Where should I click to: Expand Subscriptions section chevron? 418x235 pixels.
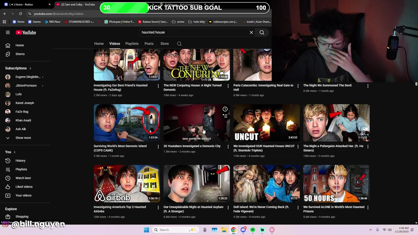coord(30,68)
